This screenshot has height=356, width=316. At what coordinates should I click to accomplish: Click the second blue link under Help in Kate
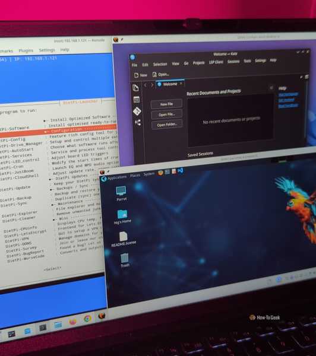(286, 100)
